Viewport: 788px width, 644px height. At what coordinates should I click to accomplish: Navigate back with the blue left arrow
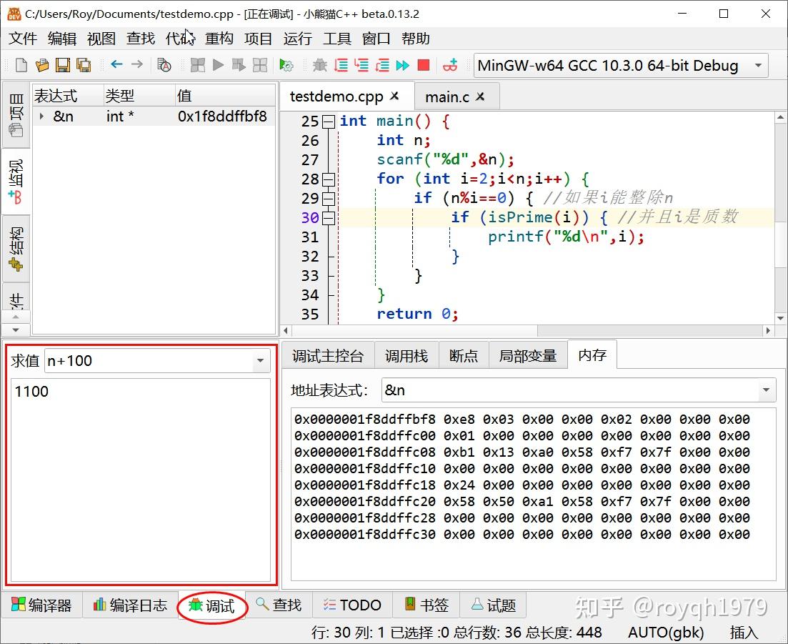coord(116,65)
